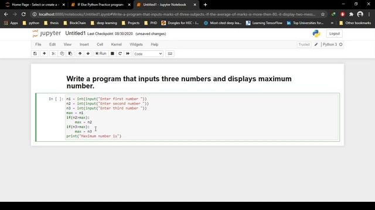Open the Widgets menu

(136, 44)
